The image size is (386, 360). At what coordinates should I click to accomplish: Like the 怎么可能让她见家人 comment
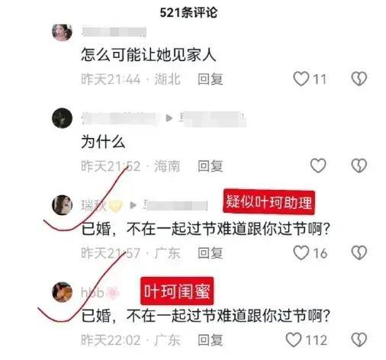[x=301, y=79]
